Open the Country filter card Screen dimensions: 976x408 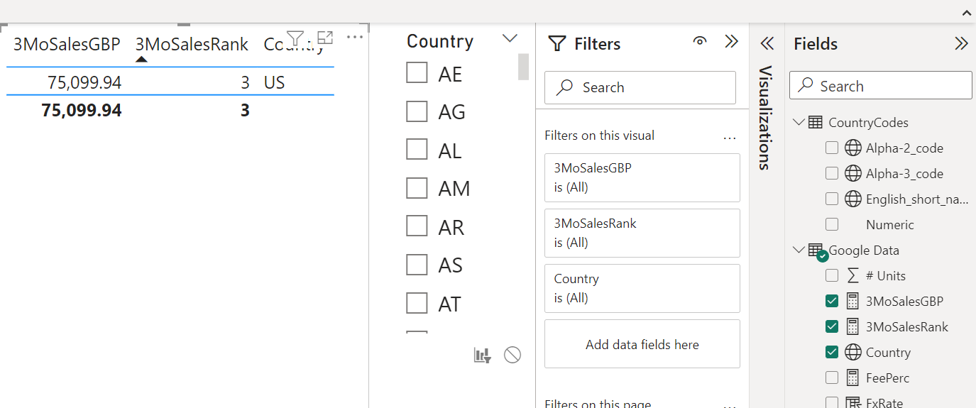coord(642,288)
